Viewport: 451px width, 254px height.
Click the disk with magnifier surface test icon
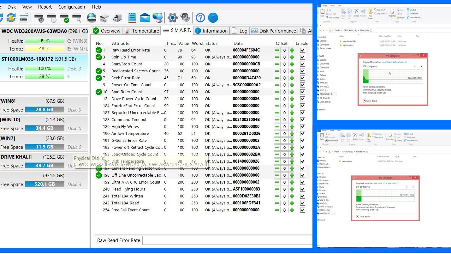coord(77,18)
